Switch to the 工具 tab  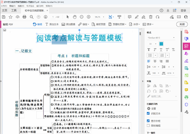(14, 10)
